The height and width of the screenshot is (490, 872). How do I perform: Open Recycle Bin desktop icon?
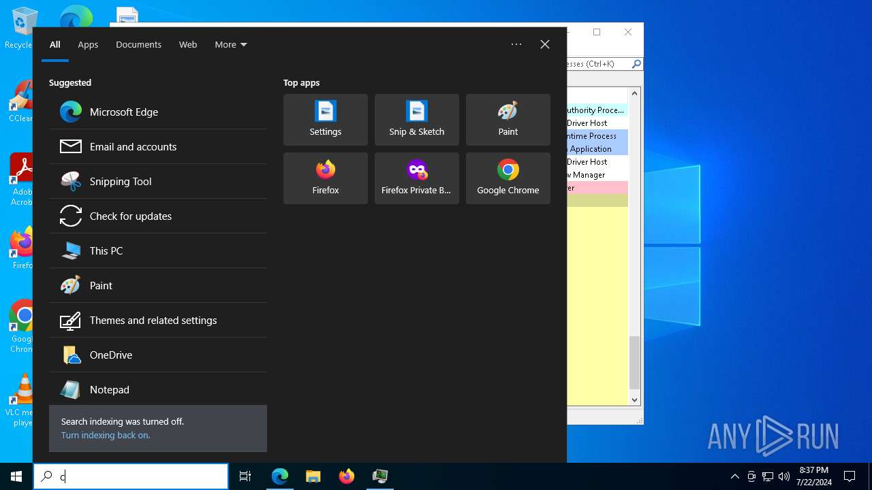[x=23, y=29]
